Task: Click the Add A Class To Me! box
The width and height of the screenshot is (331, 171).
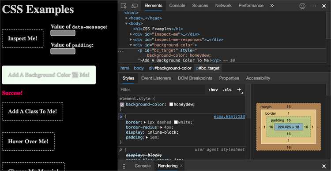Action: [x=33, y=112]
